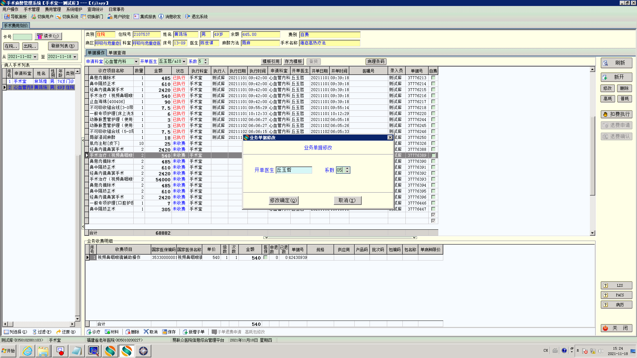The width and height of the screenshot is (637, 358).
Task: Expand the 开单医生 丘玉哲 combo box
Action: point(184,62)
